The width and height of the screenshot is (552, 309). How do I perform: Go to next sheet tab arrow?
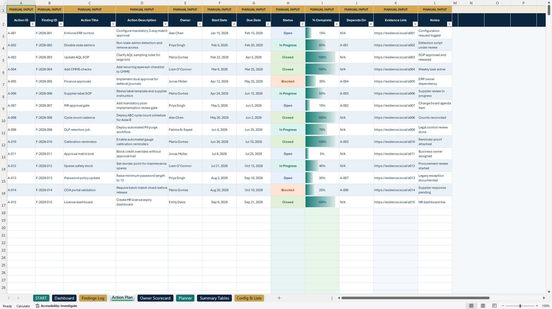18,298
